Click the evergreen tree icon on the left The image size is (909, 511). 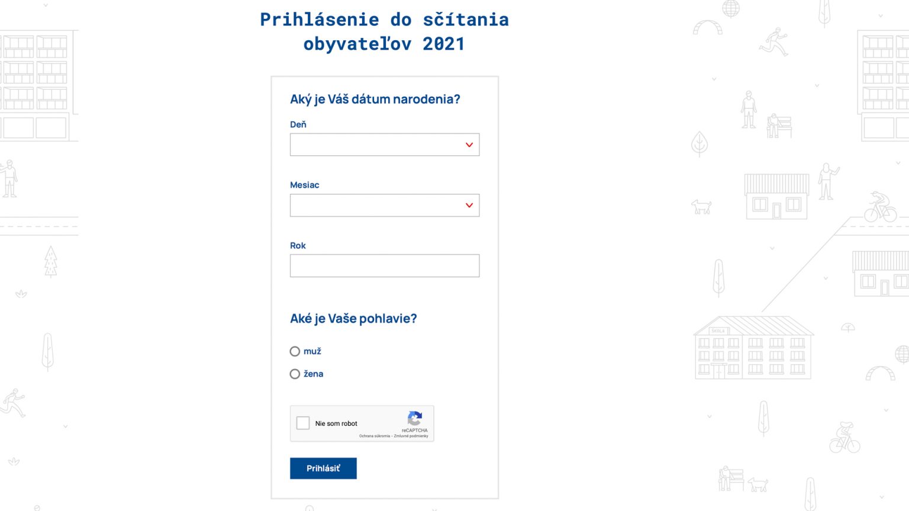[51, 261]
